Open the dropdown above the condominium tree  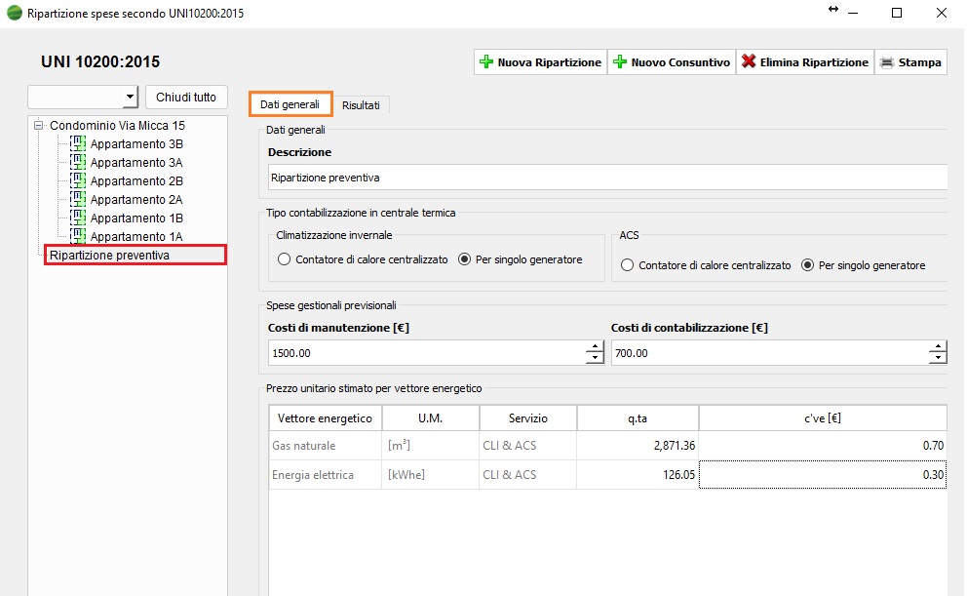pyautogui.click(x=131, y=98)
